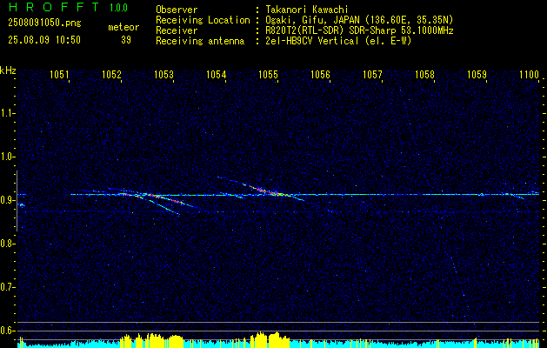Click the 0.9 kHz frequency label
Screen dimensions: 547x348
7,200
